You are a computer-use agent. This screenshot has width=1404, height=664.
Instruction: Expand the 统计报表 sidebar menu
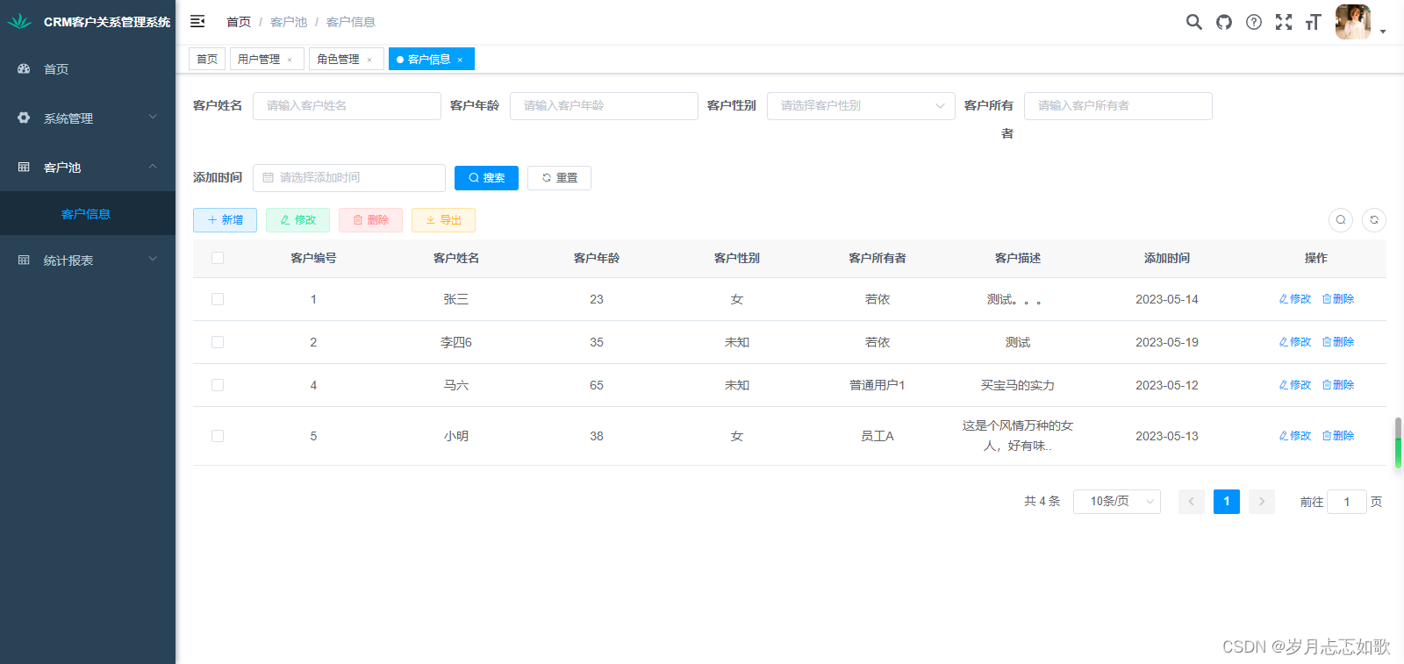[x=88, y=260]
